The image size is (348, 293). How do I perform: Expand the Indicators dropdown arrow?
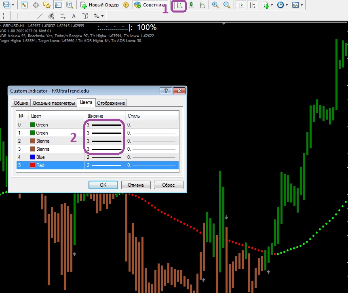tap(272, 5)
